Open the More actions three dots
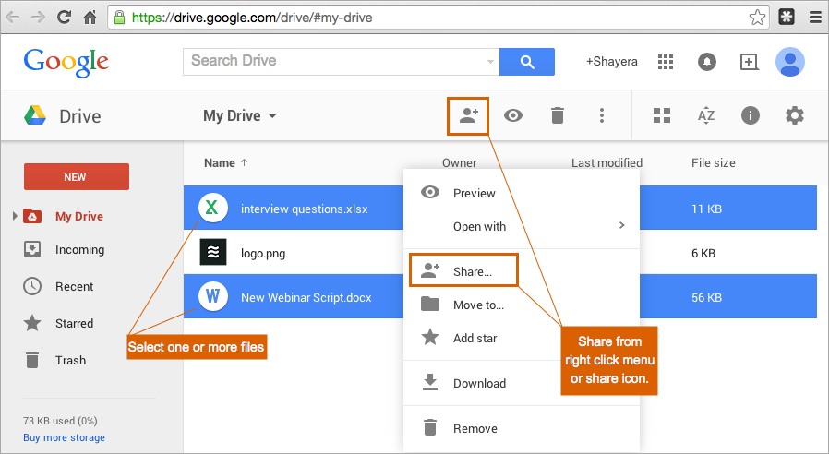The image size is (829, 454). click(602, 115)
